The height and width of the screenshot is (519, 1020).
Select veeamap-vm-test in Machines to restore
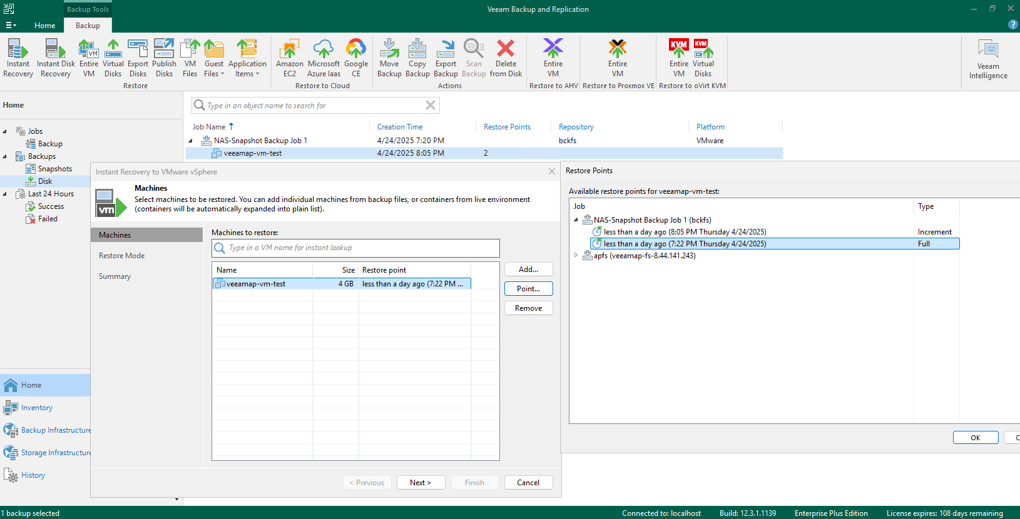pos(342,284)
